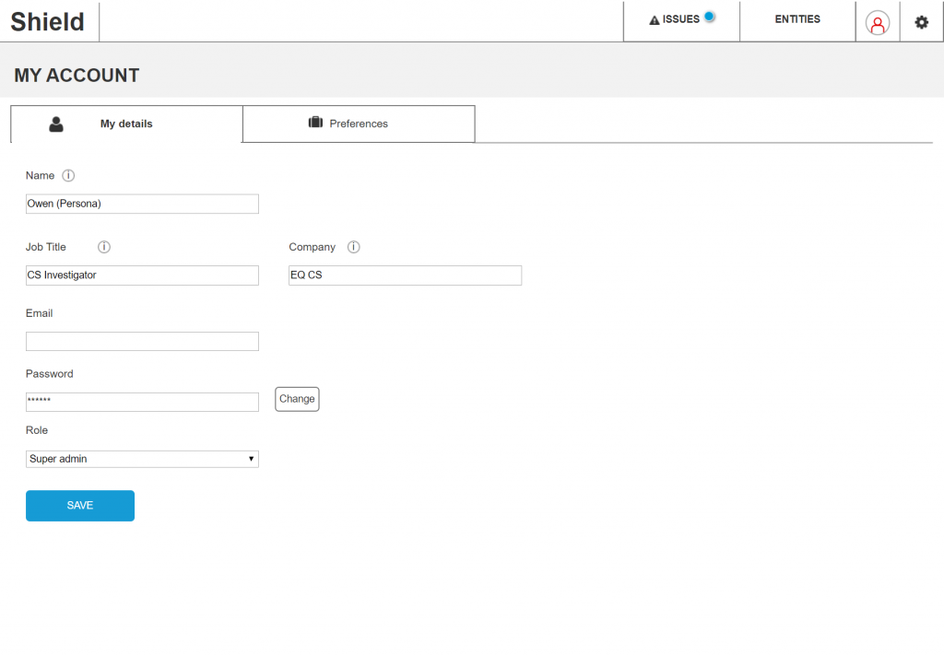Select the My details tab
The height and width of the screenshot is (656, 944).
[126, 123]
